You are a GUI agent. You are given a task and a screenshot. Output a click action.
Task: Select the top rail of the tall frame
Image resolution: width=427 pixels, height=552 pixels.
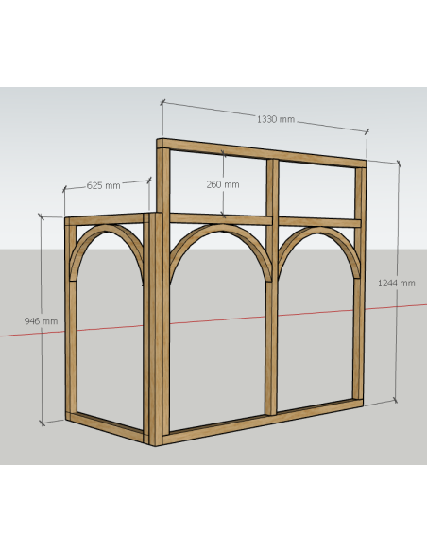262,152
